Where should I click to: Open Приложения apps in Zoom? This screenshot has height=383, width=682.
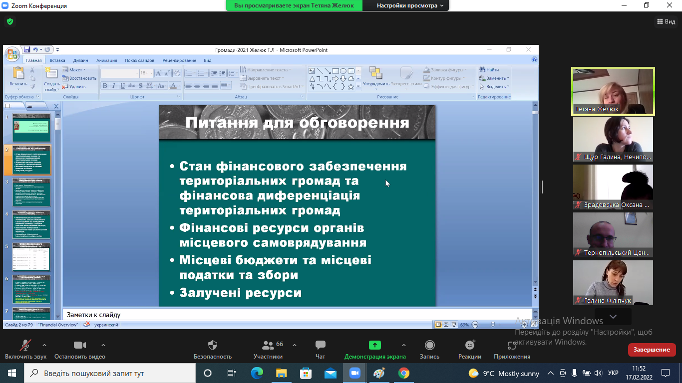click(512, 350)
